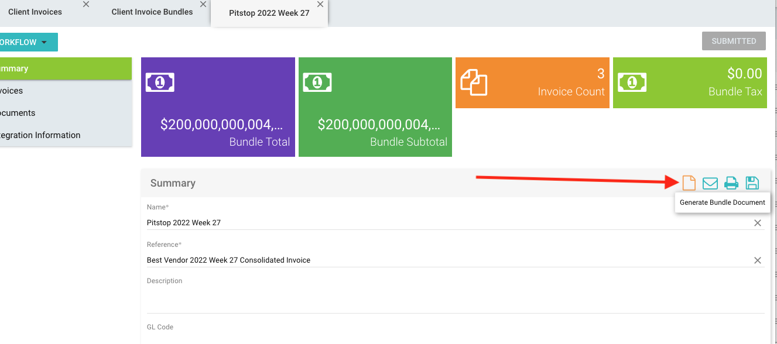Switch to the Client Invoices tab
The height and width of the screenshot is (344, 777).
[35, 12]
